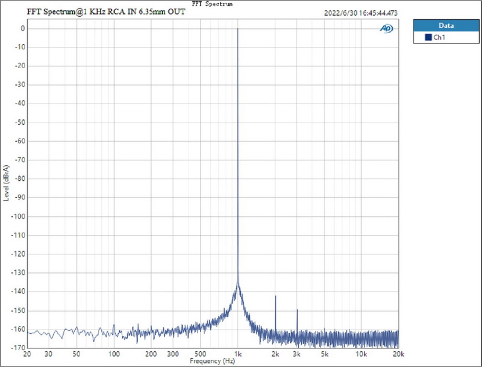Click the 2 kHz second harmonic spike
482x367 pixels.
coord(275,297)
